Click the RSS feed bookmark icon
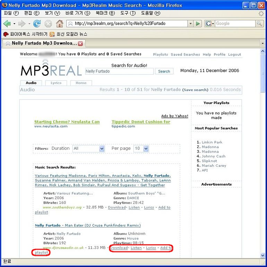Screen dimensions: 267x267 point(52,34)
